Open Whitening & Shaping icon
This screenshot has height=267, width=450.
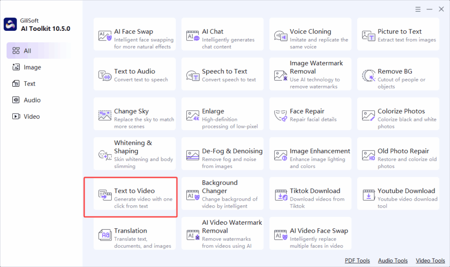105,155
